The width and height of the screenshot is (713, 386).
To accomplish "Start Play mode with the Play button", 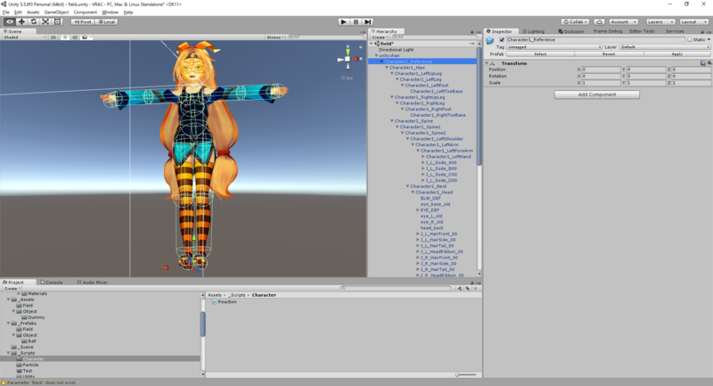I will tap(344, 21).
